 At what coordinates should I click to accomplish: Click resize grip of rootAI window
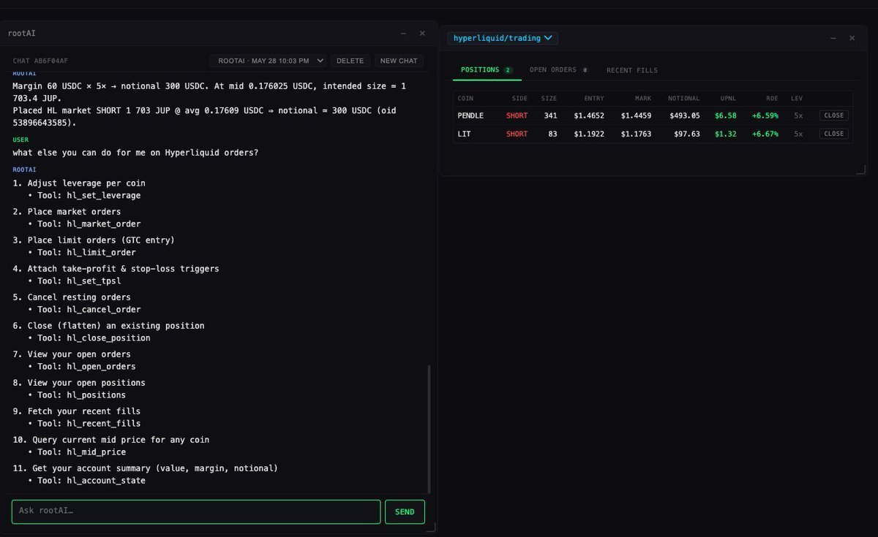(x=431, y=526)
